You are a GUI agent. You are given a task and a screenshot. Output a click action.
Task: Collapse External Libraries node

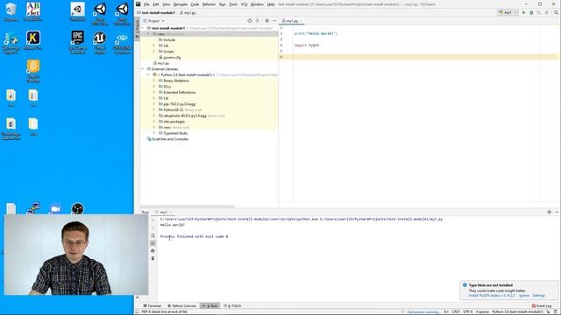tap(143, 69)
